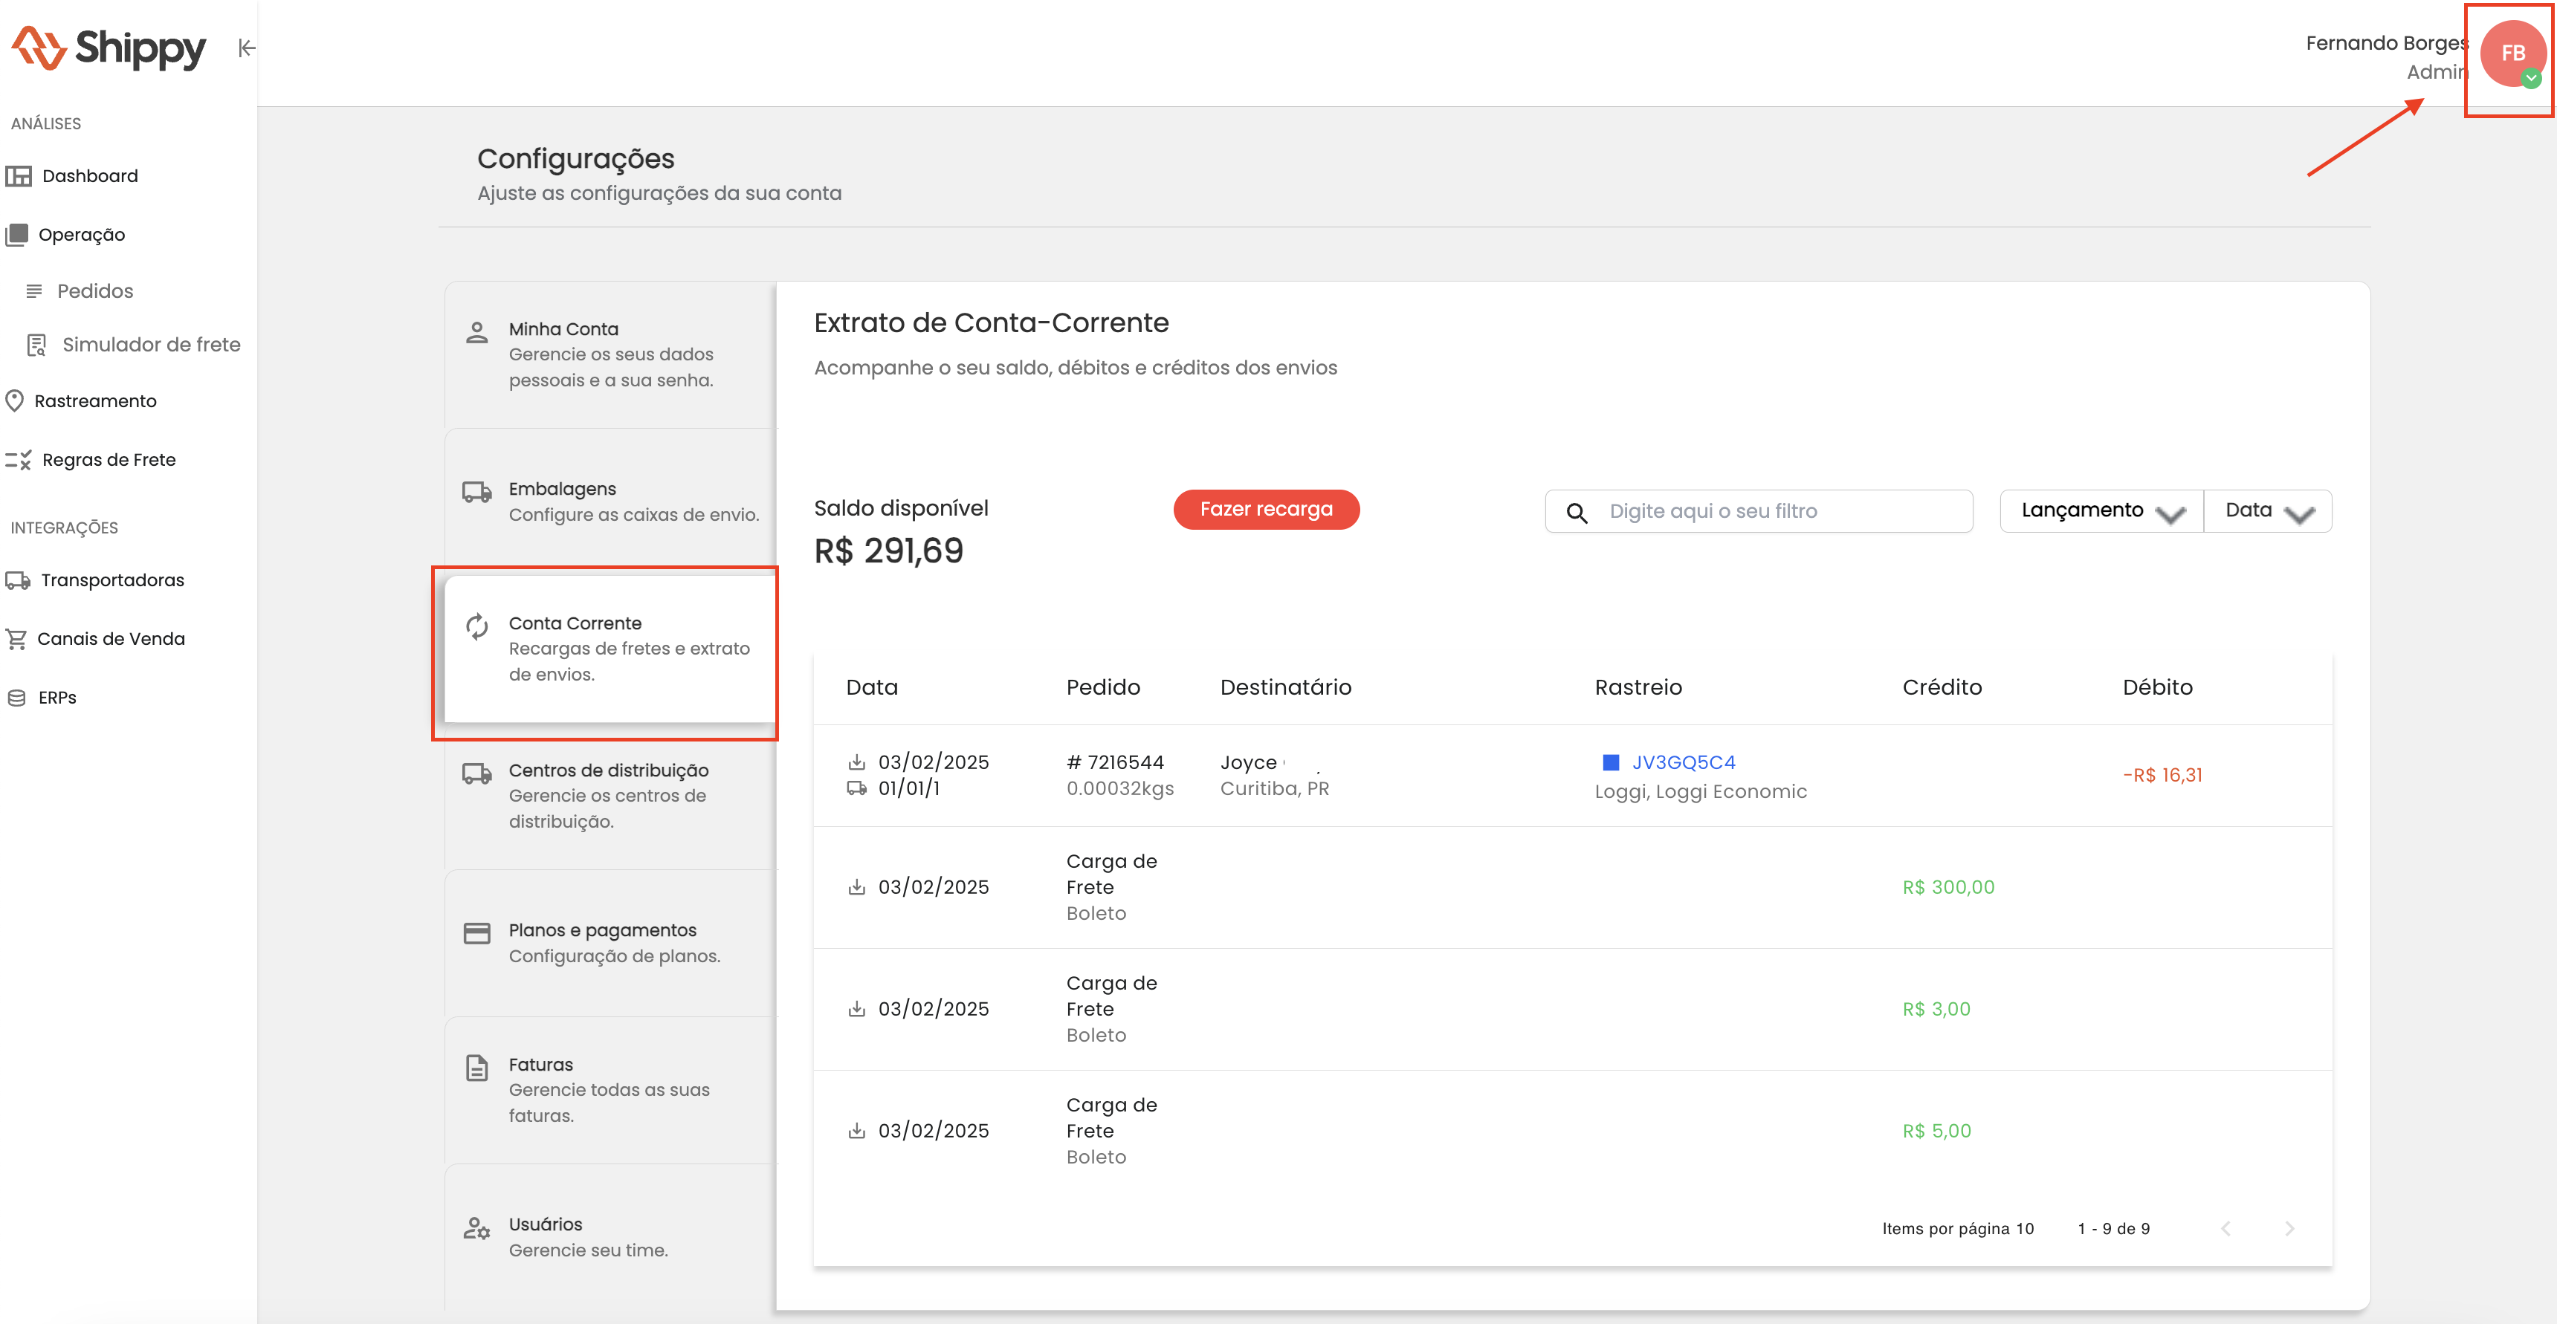Screen dimensions: 2557x1324
Task: Click download icon on R$ 5,00 row
Action: (856, 1131)
